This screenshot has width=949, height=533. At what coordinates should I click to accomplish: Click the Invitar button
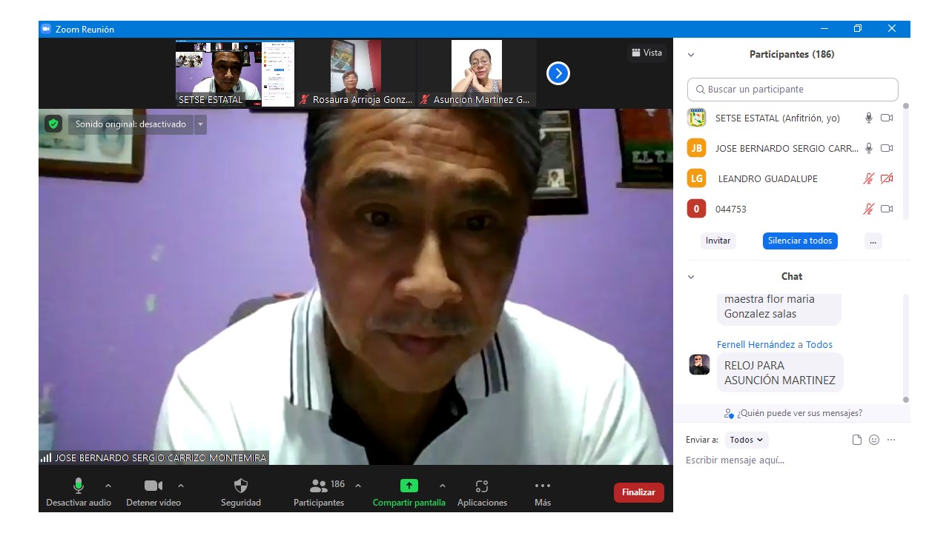point(718,241)
